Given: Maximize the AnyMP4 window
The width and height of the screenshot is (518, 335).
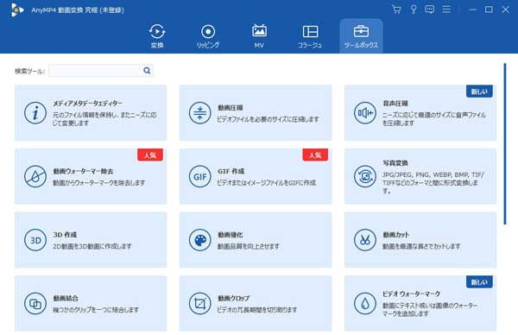Looking at the screenshot, I should [x=489, y=9].
